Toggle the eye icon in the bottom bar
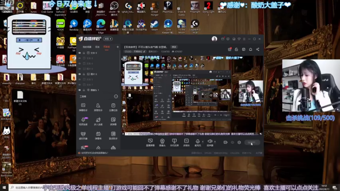Viewport: 340px width, 191px height. point(232,142)
